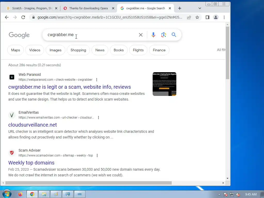
Task: Open the Weekly top domains result
Action: coord(31,163)
